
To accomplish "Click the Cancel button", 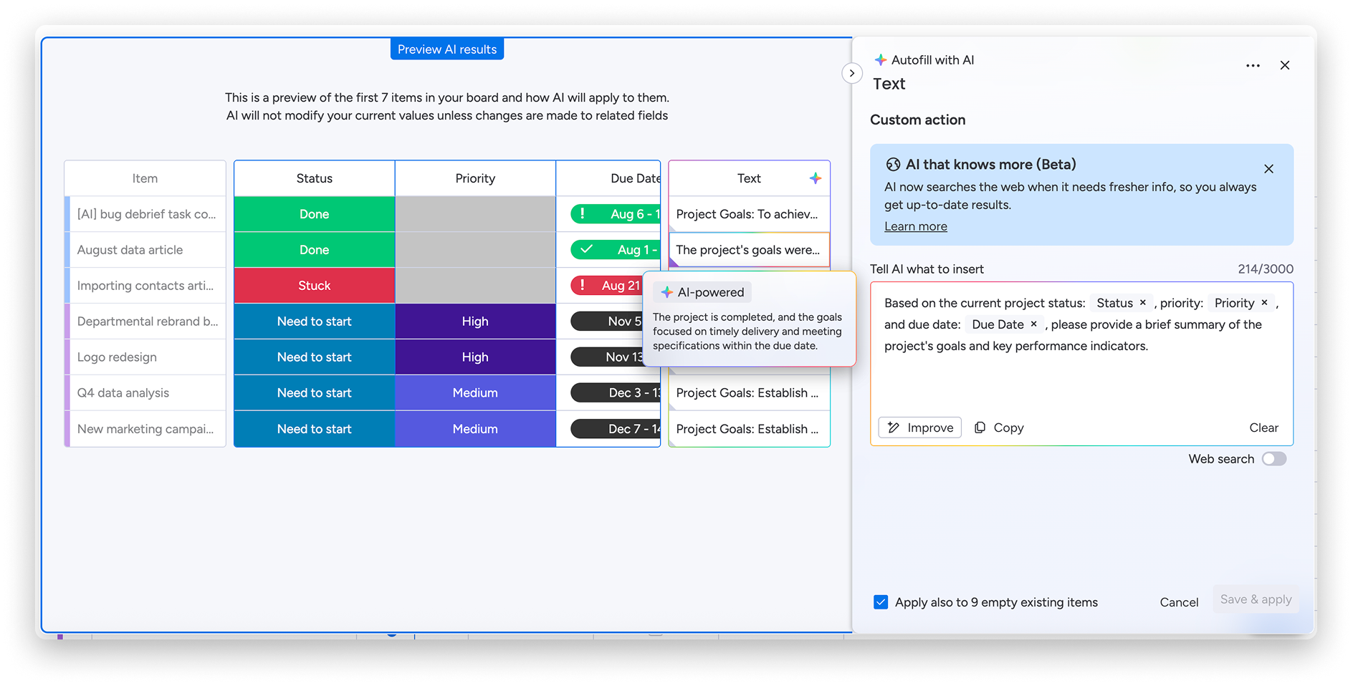I will [x=1179, y=602].
